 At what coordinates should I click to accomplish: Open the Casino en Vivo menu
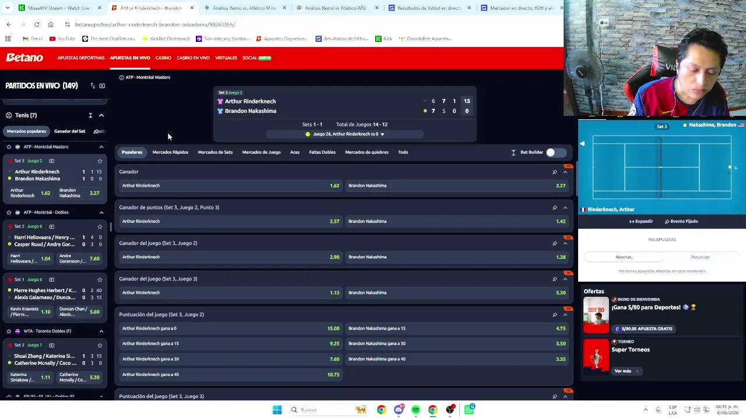[193, 58]
